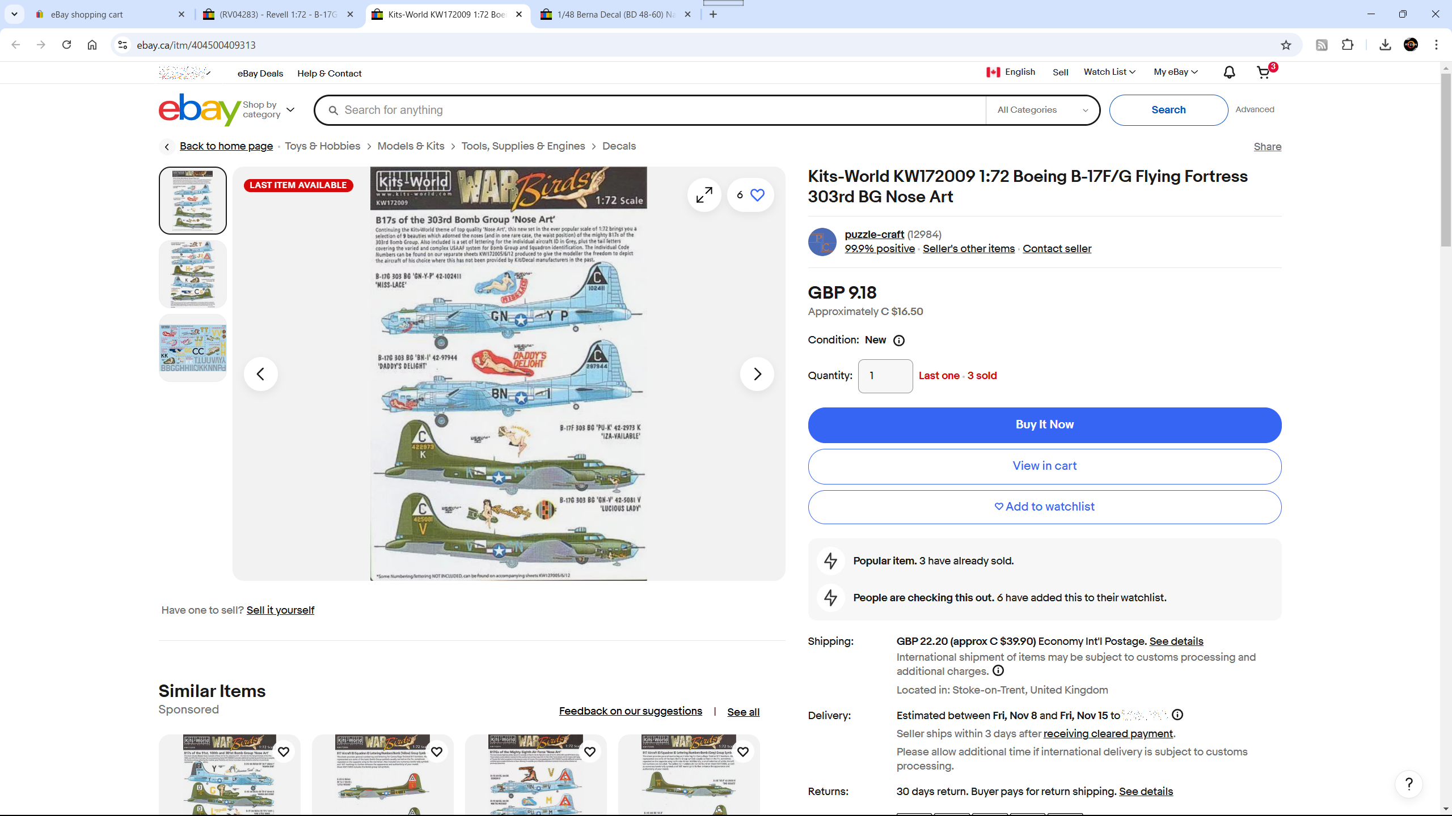
Task: Click Sell it yourself link
Action: click(280, 610)
